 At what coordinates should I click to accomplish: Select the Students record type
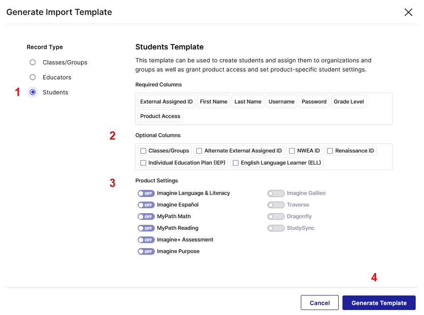pos(32,92)
